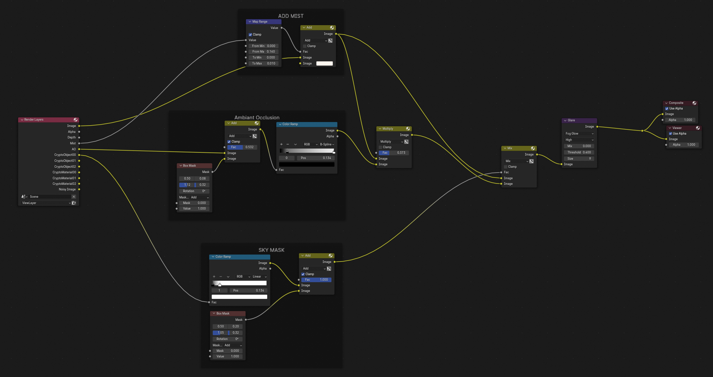The image size is (713, 377).
Task: Open ramp tools chevron in SKY MASK Color Ramp
Action: pos(228,277)
